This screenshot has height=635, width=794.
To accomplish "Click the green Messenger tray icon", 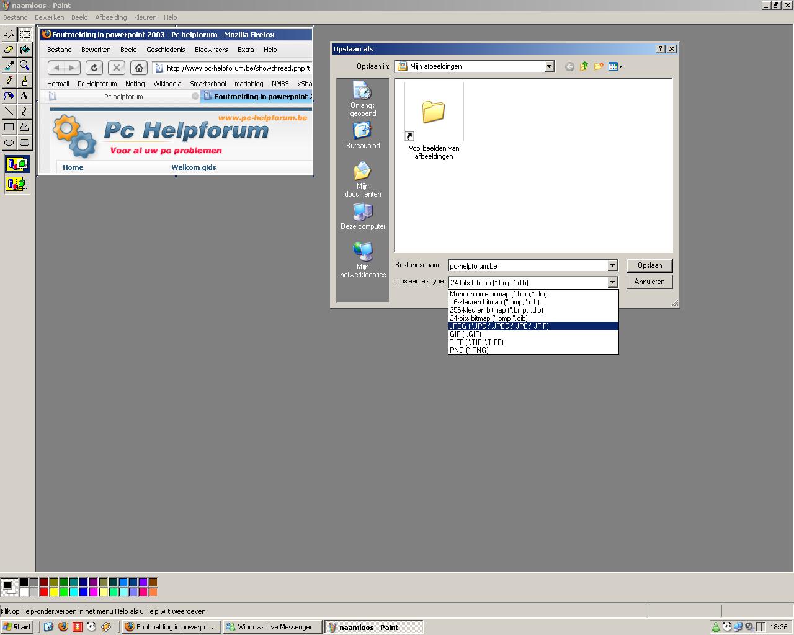I will (x=716, y=627).
